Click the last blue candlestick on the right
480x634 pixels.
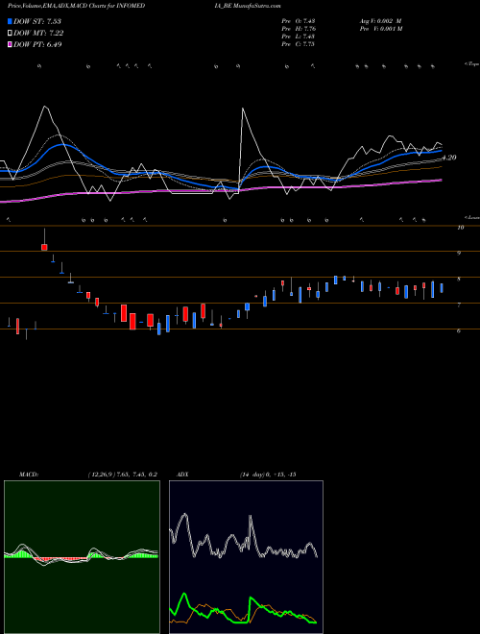(442, 287)
